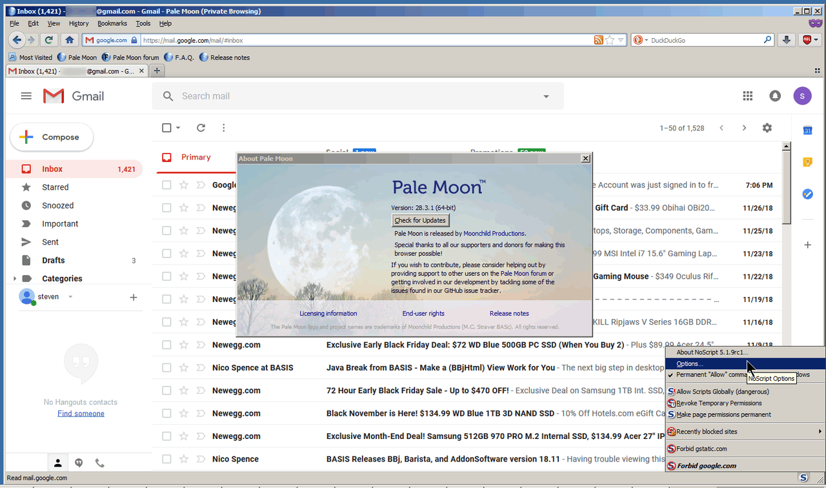Open the select-all dropdown arrow
Image resolution: width=826 pixels, height=488 pixels.
pos(178,128)
